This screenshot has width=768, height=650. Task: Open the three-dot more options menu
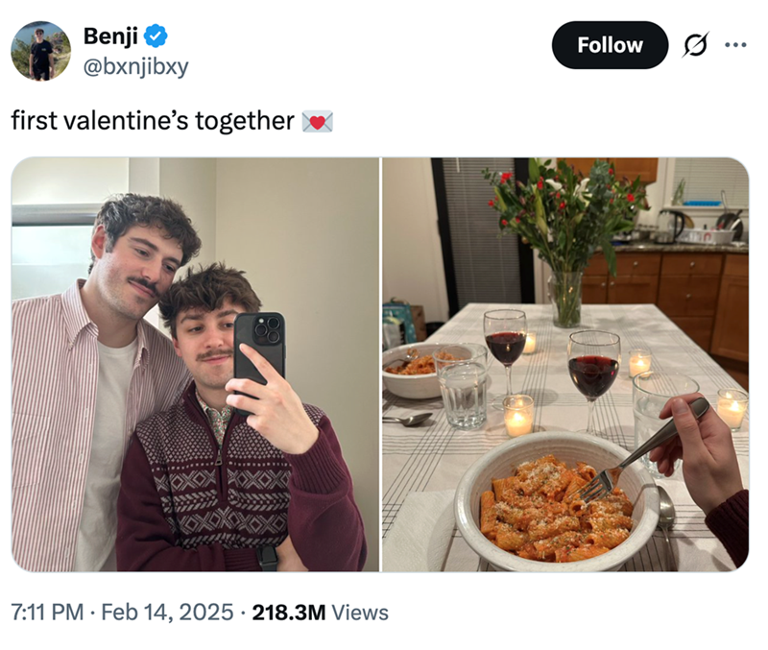pyautogui.click(x=735, y=45)
